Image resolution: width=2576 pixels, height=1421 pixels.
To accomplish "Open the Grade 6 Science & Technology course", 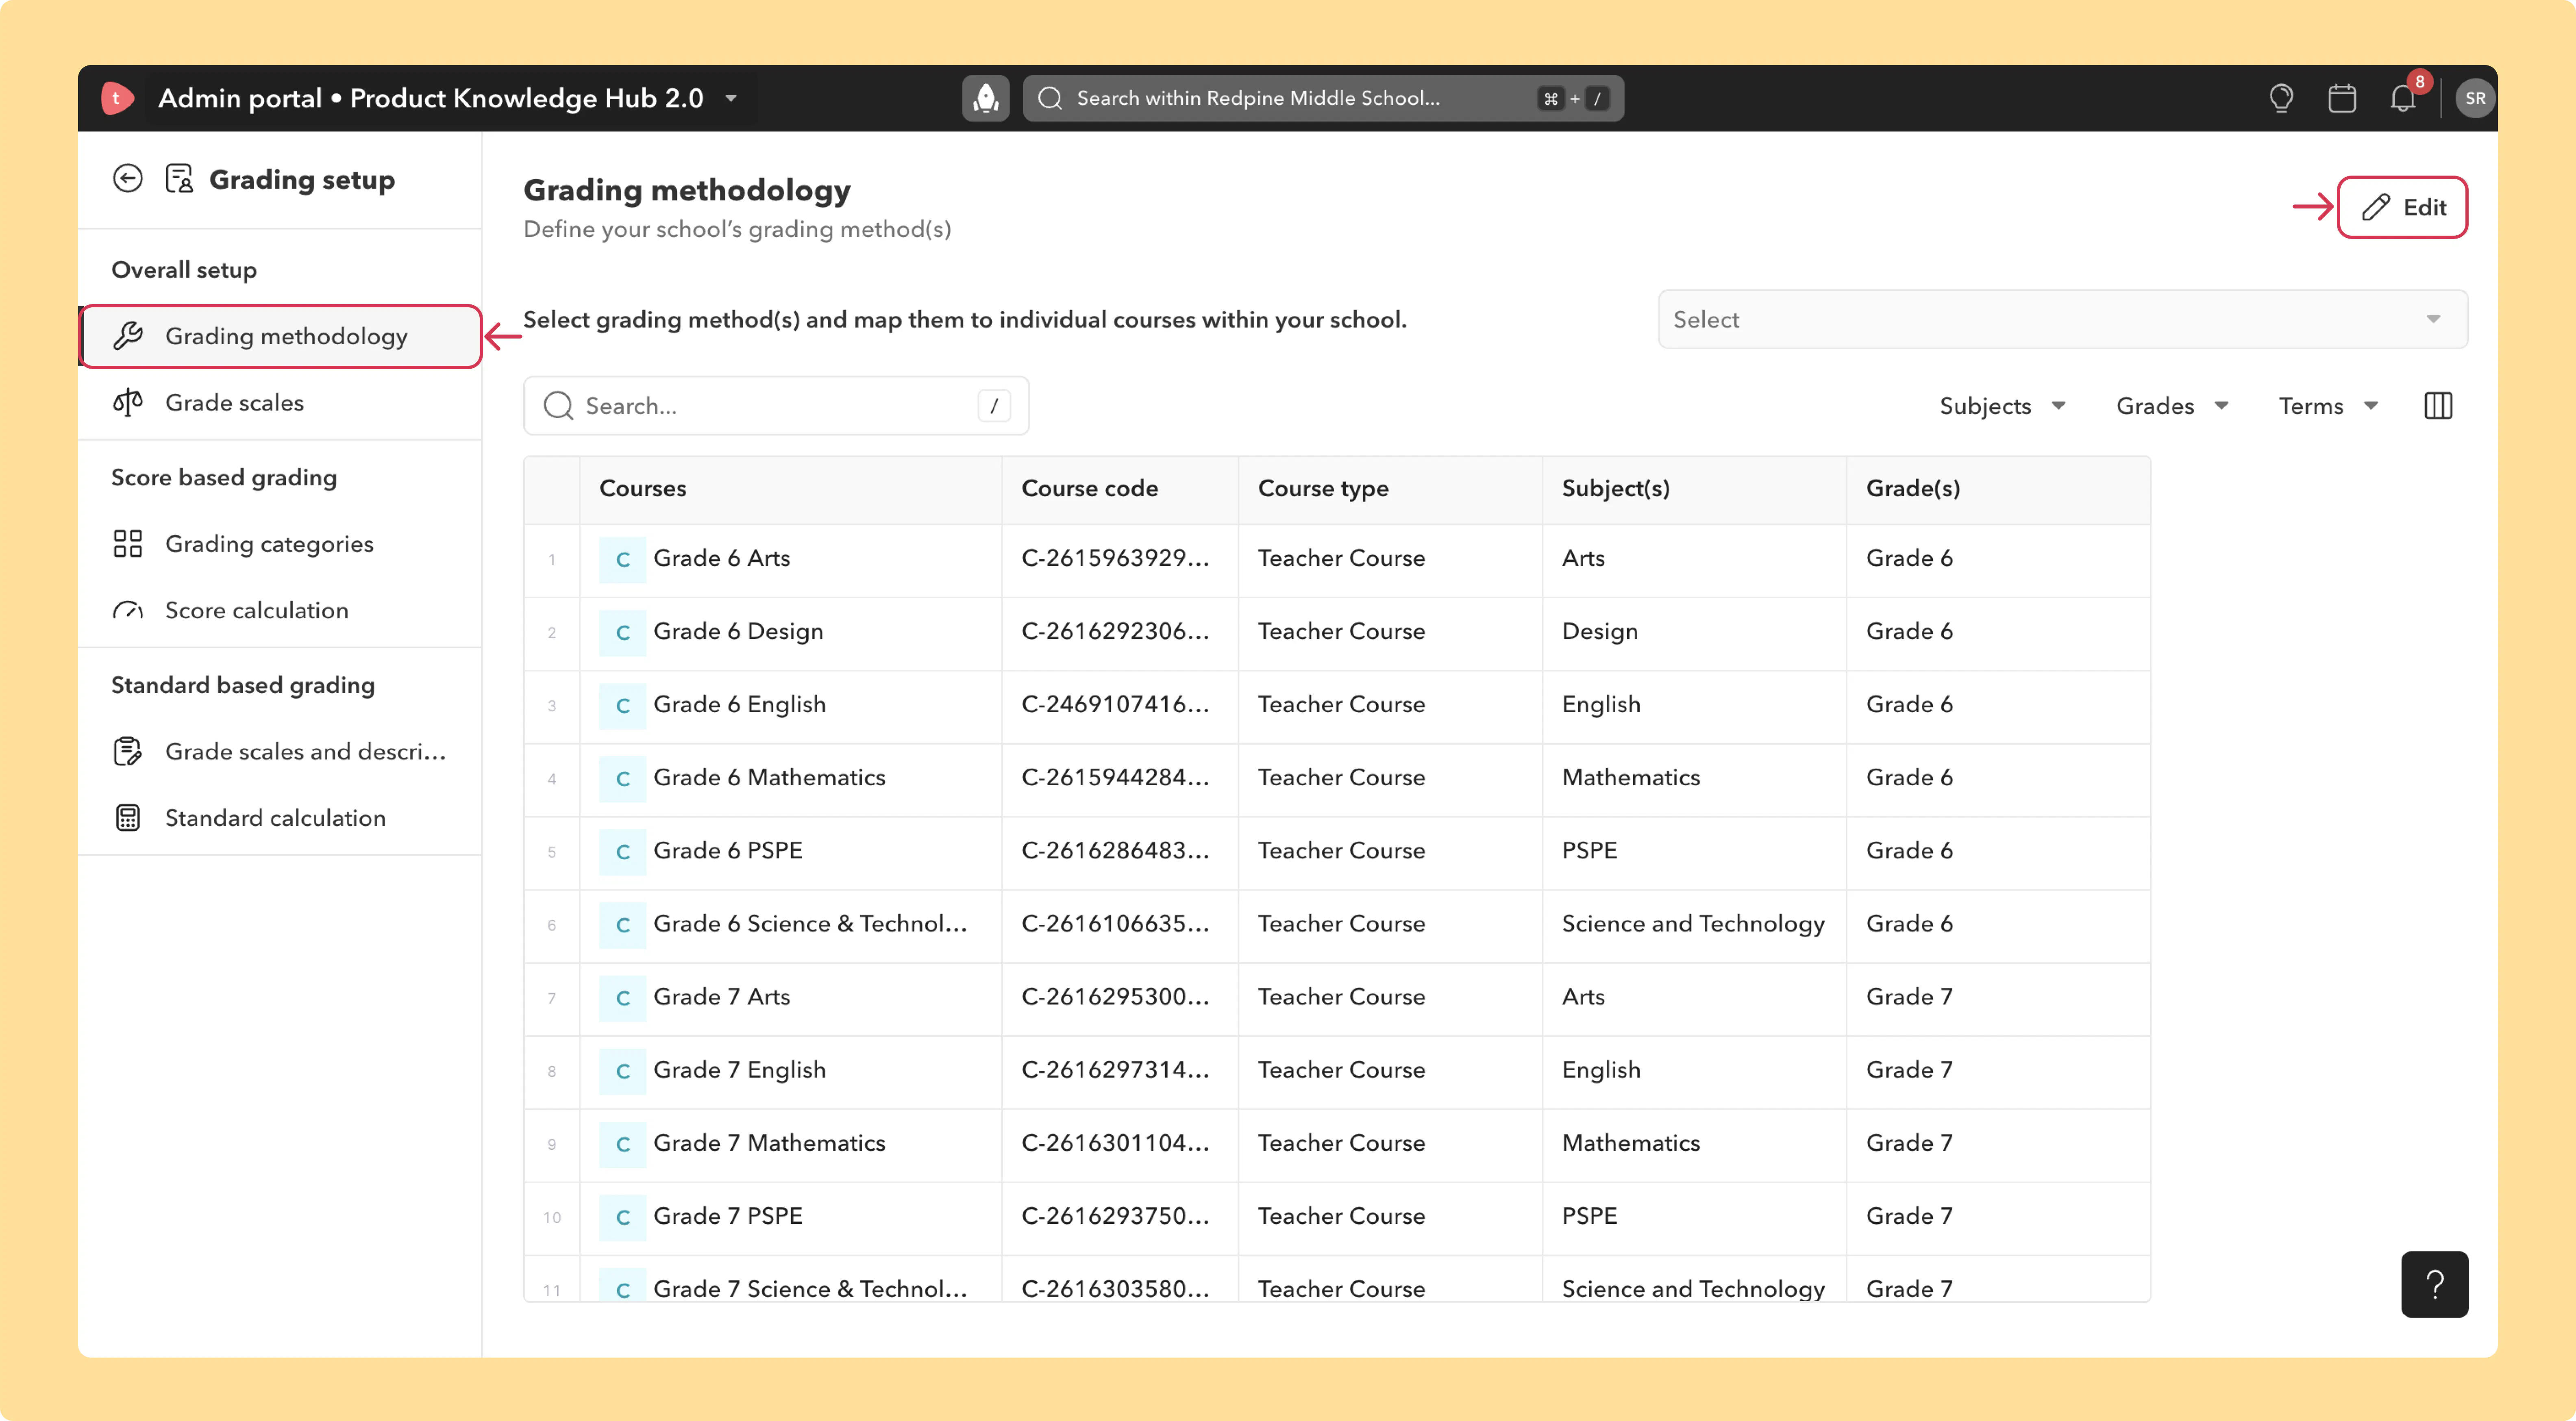I will coord(810,924).
